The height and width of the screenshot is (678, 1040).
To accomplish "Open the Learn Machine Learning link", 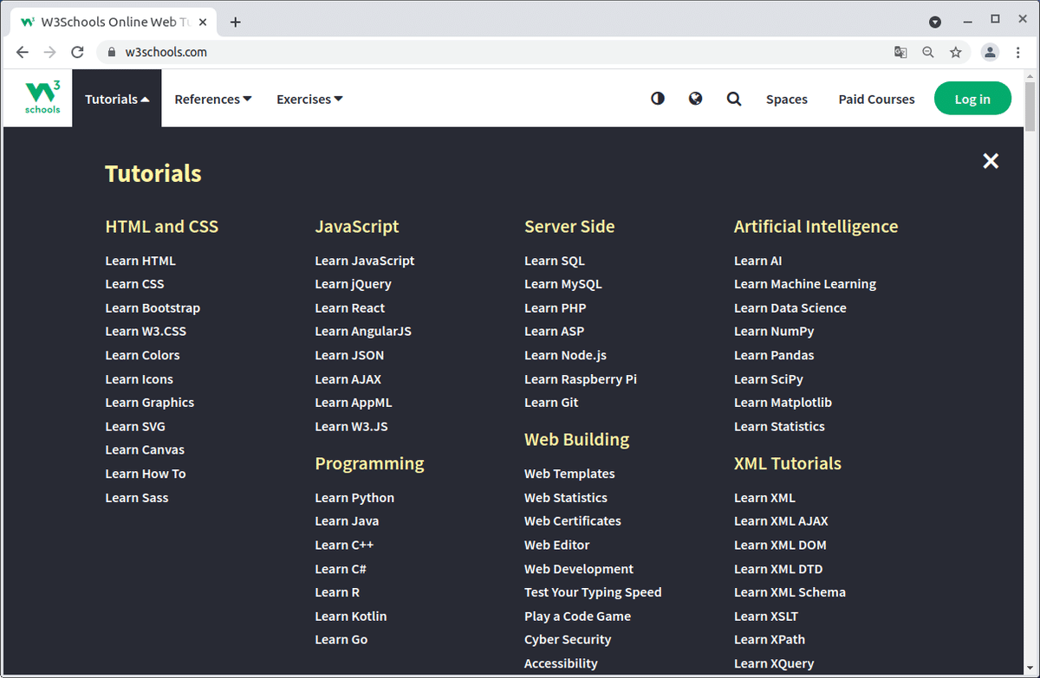I will [x=804, y=284].
